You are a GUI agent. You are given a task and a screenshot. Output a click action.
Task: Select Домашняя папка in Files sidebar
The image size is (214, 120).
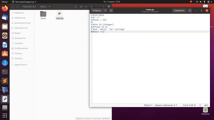coord(22,23)
